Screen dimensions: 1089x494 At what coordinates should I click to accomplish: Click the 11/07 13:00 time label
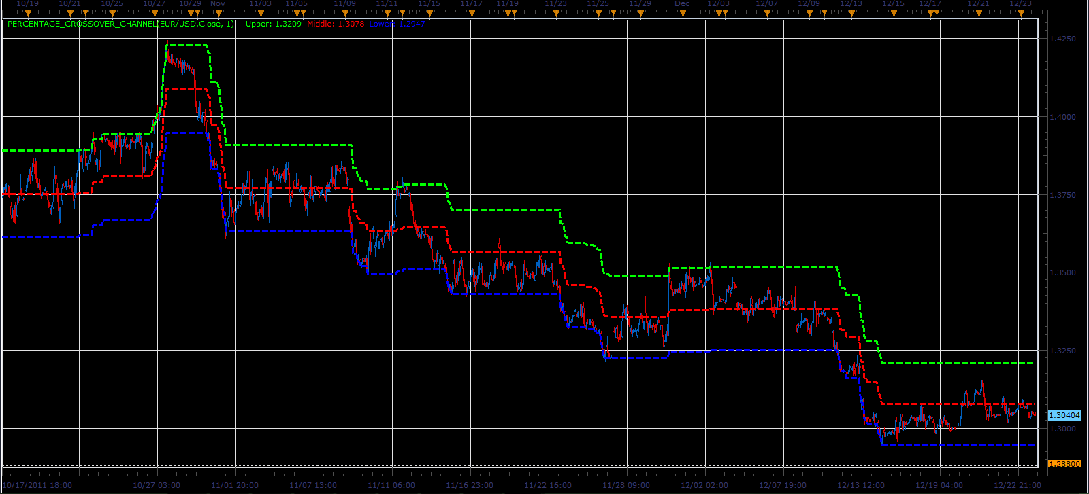[x=313, y=485]
